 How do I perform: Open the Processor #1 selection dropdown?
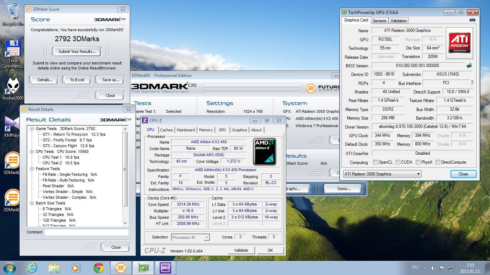(x=190, y=237)
